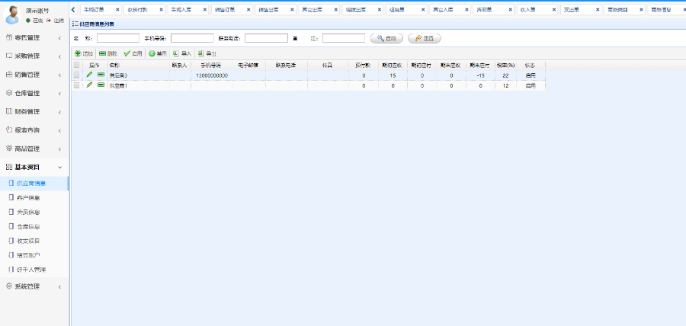Image resolution: width=686 pixels, height=326 pixels.
Task: Click the add (增加) toolbar icon
Action: click(x=78, y=54)
